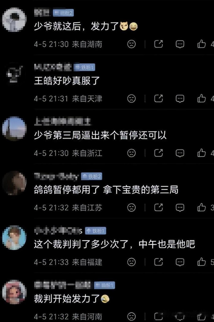The height and width of the screenshot is (322, 214).
Task: Share the comment from 天津
Action: click(158, 98)
